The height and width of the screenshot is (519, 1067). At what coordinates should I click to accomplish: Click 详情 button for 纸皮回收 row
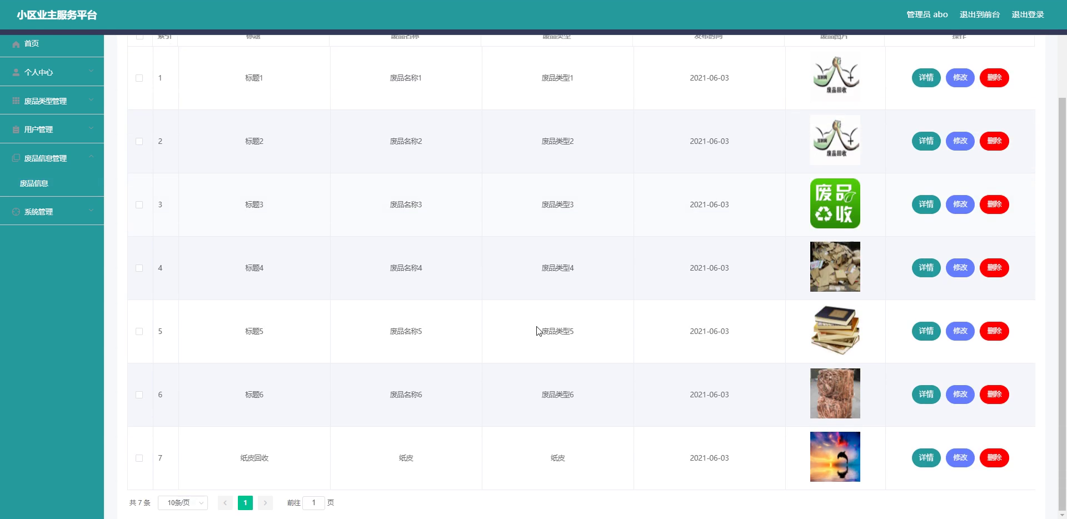point(926,458)
